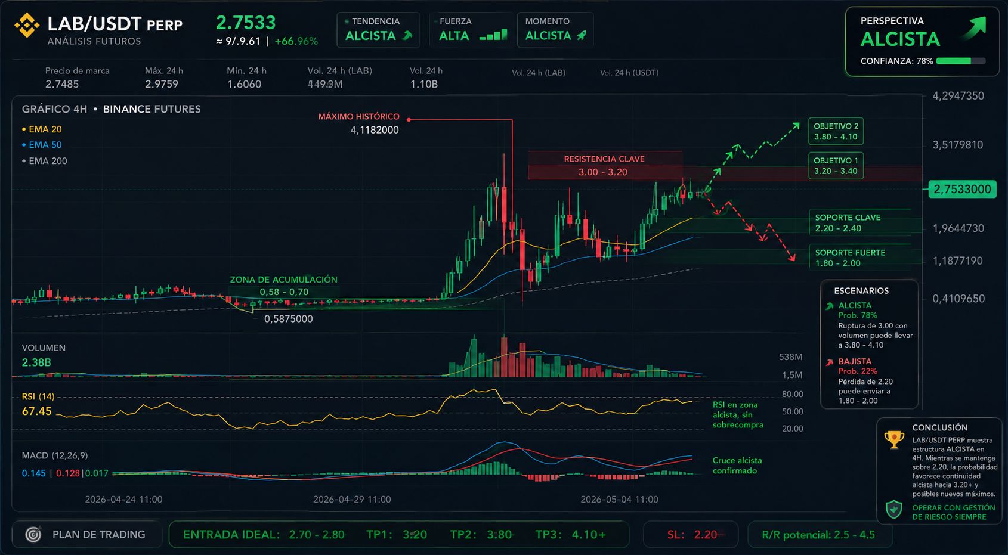Click the rocket icon in the MOMENTO box
Image resolution: width=1008 pixels, height=555 pixels.
(582, 36)
